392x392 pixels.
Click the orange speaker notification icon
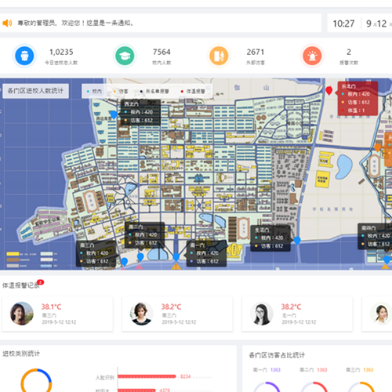coord(7,23)
